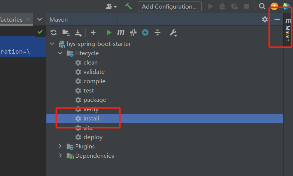Add Maven project with plus icon
This screenshot has width=293, height=176.
(93, 32)
